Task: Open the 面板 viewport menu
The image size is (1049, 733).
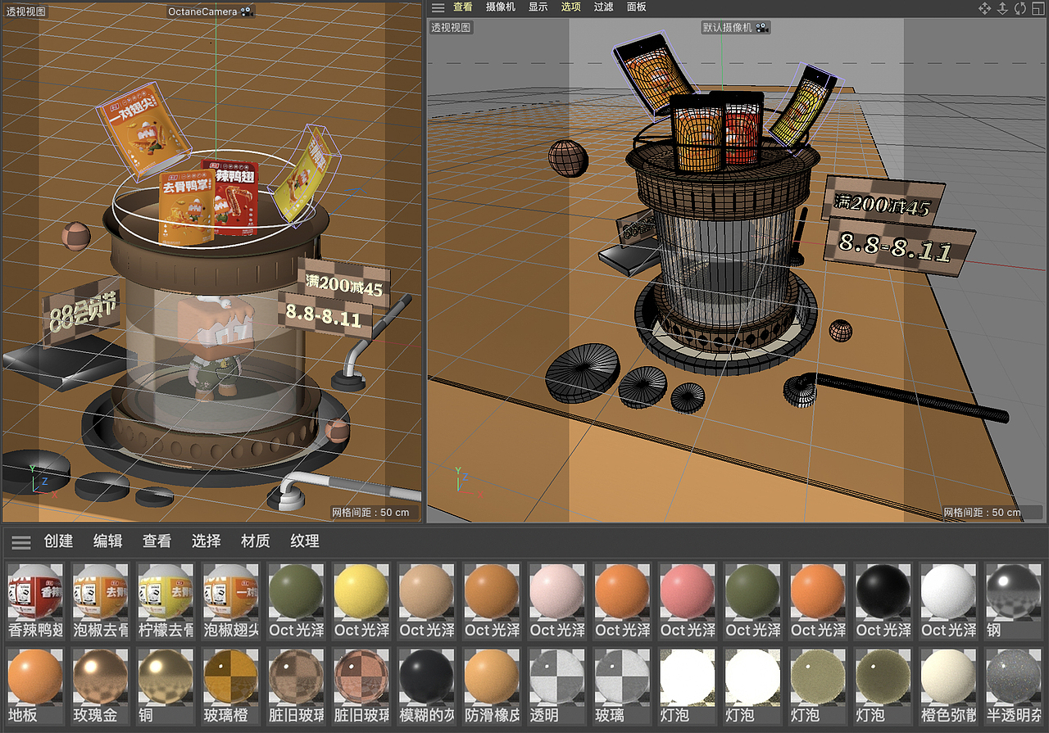Action: click(637, 7)
